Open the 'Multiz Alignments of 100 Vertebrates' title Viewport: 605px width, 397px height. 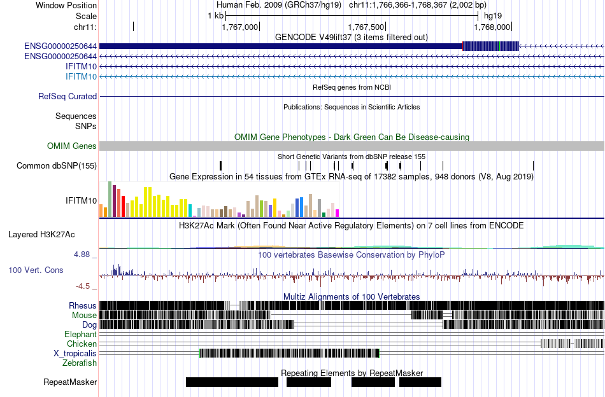click(x=352, y=297)
